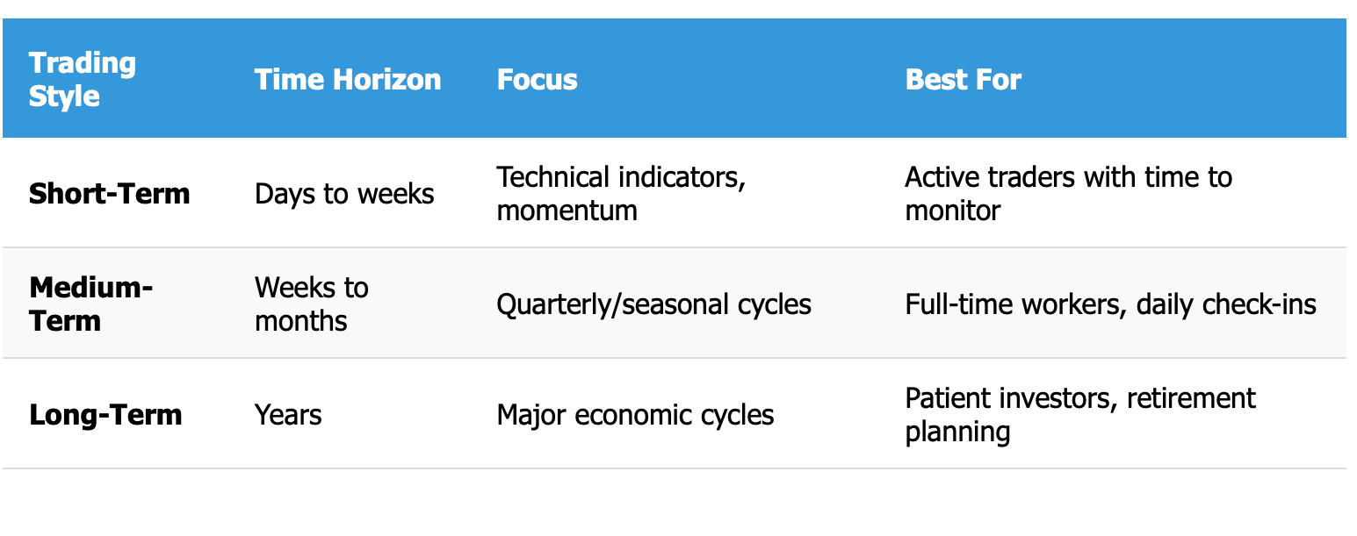
Task: Select the Long-Term row label
Action: tap(105, 414)
